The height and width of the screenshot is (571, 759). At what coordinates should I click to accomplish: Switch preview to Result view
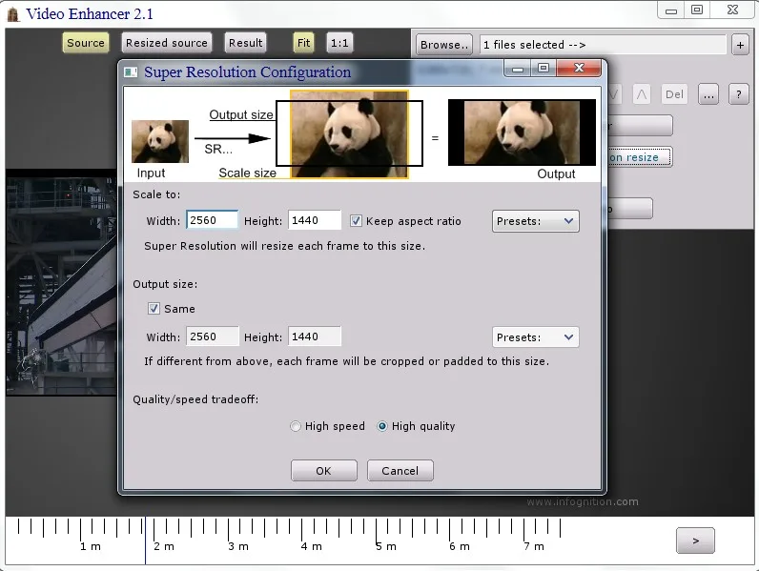[245, 43]
